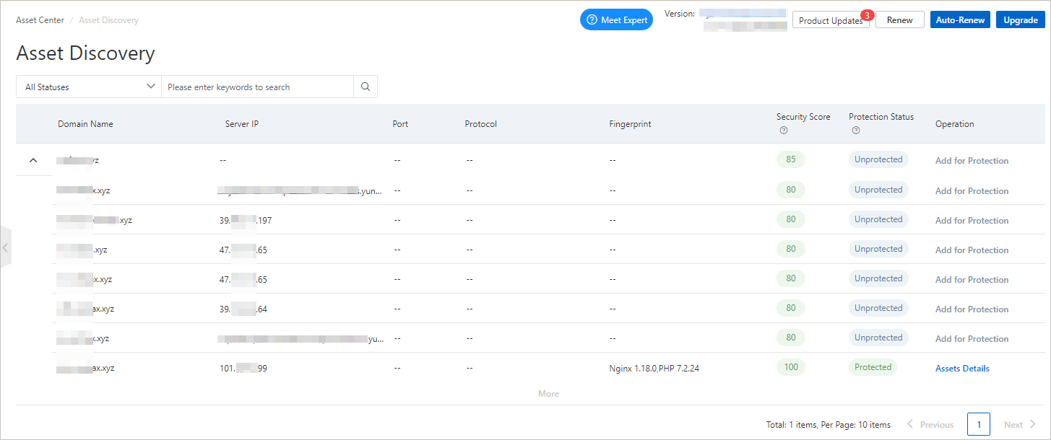Click the Protection Status help icon
Viewport: 1051px width, 440px height.
(856, 131)
